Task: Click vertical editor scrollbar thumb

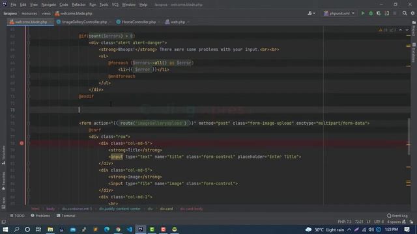Action: click(409, 136)
